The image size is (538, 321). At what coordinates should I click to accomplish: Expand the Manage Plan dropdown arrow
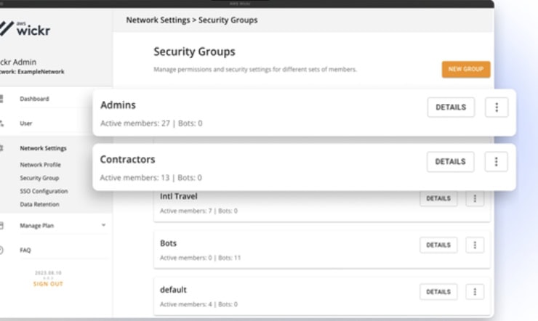point(103,226)
